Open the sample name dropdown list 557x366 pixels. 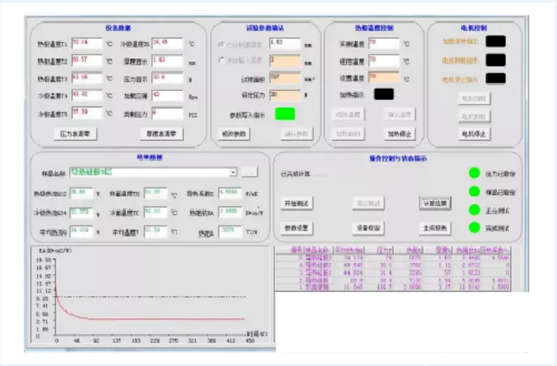click(x=233, y=173)
